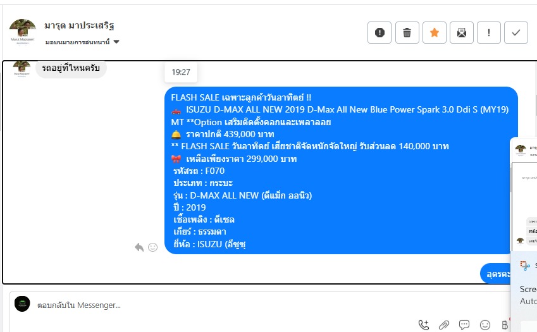Mark conversation done with checkmark button
The height and width of the screenshot is (332, 537).
(515, 32)
